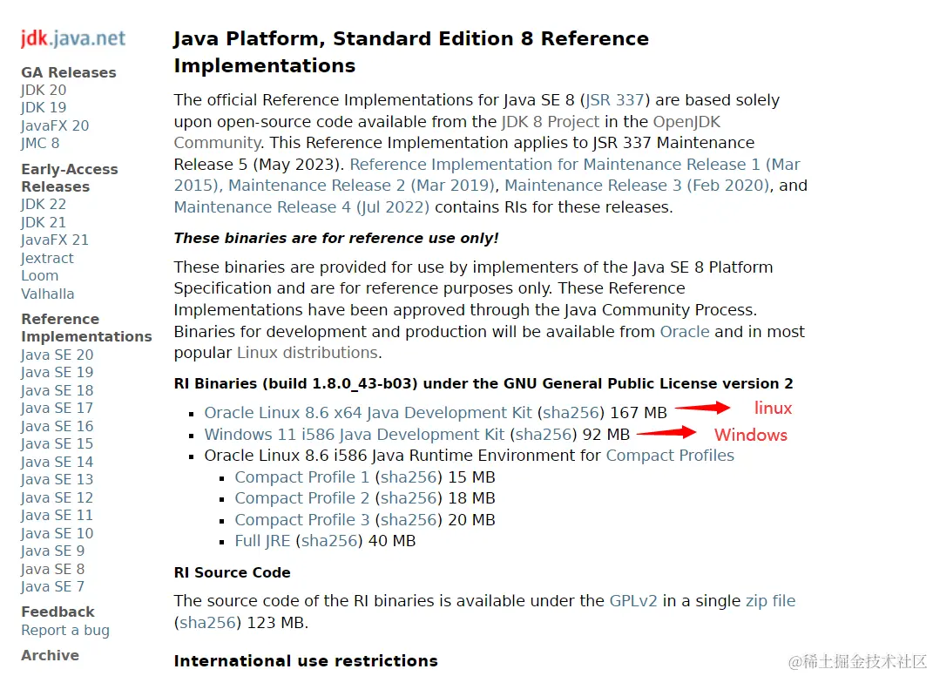Image resolution: width=933 pixels, height=676 pixels.
Task: Open JMC 8 release page
Action: tap(40, 144)
